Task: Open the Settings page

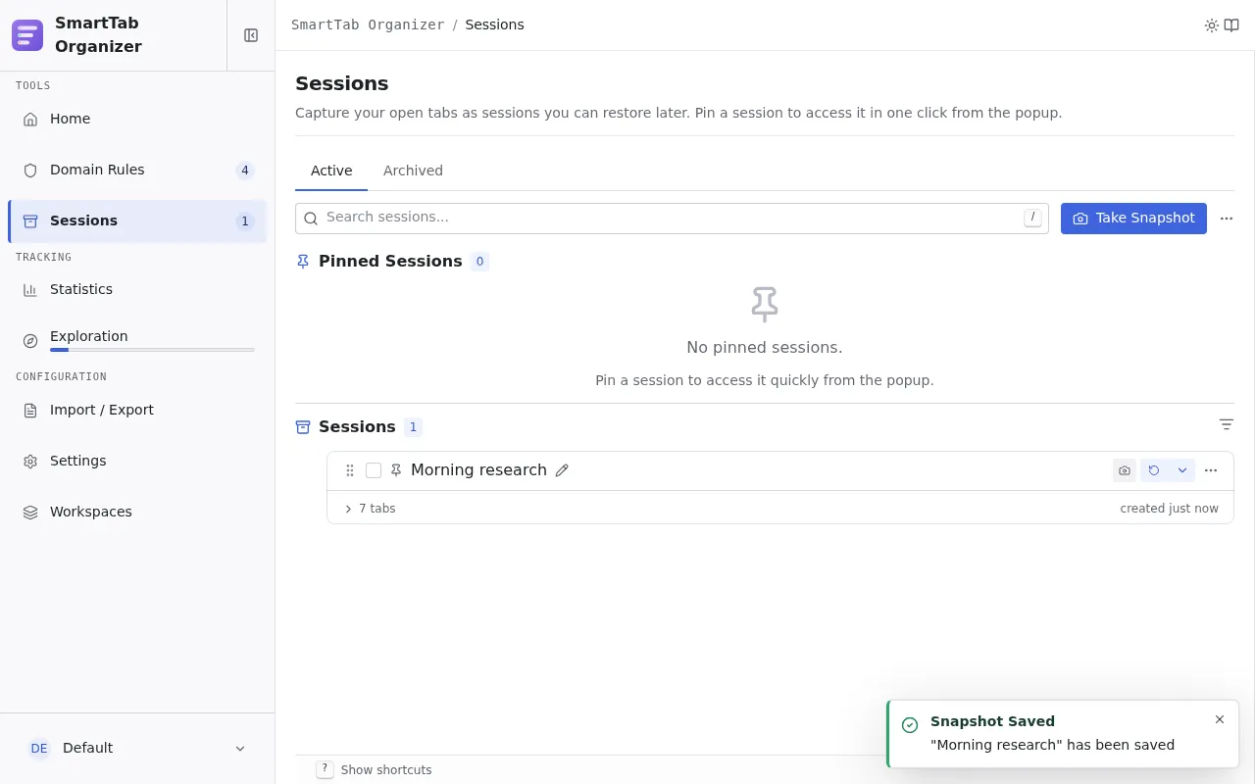Action: (137, 461)
